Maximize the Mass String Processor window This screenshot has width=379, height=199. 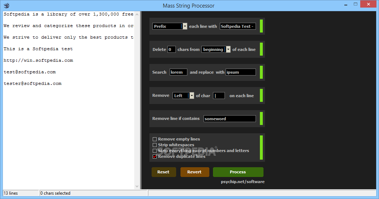pyautogui.click(x=355, y=4)
